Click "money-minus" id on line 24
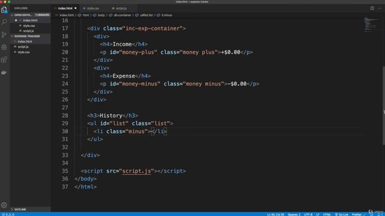This screenshot has height=216, width=385. (140, 84)
